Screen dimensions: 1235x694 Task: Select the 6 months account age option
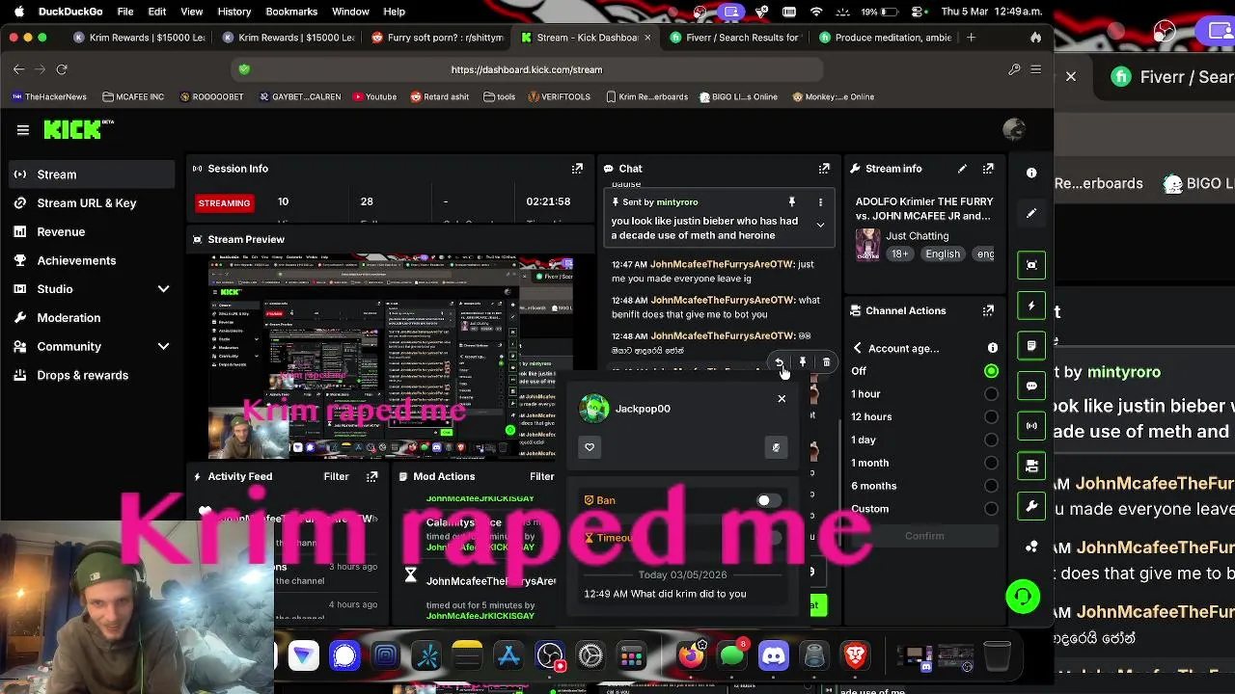[991, 486]
